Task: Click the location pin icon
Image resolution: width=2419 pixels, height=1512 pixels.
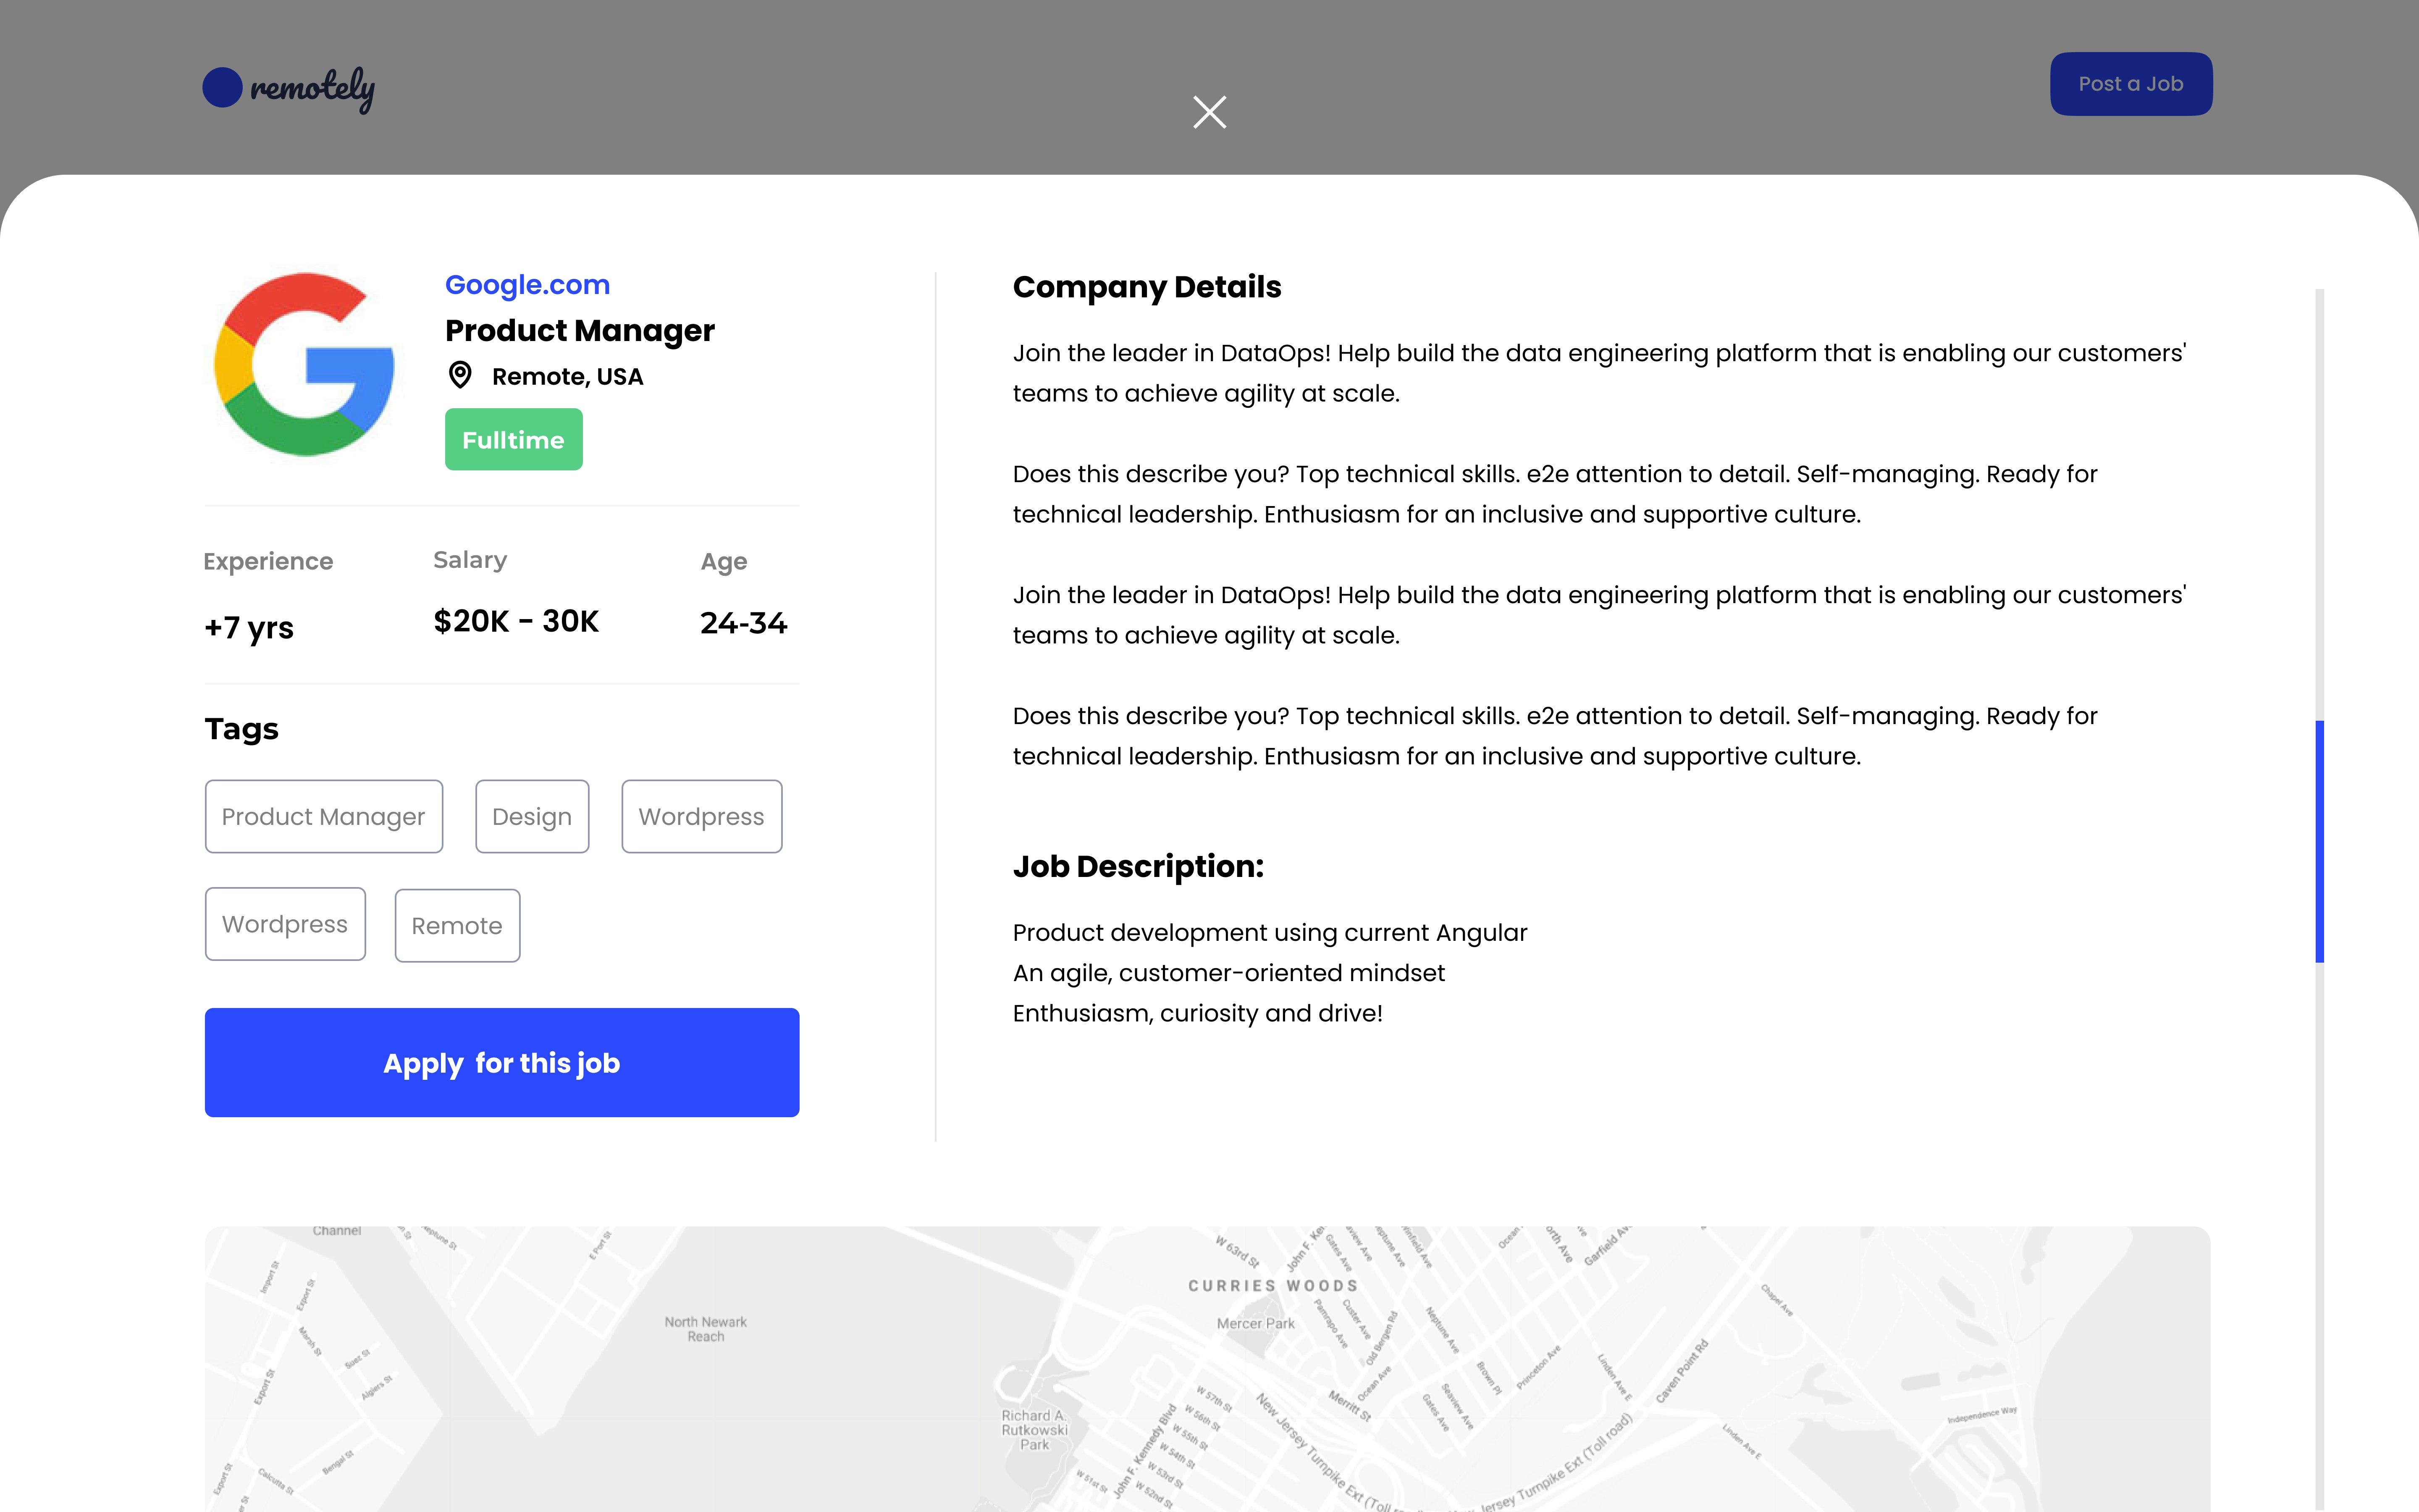Action: pos(460,375)
